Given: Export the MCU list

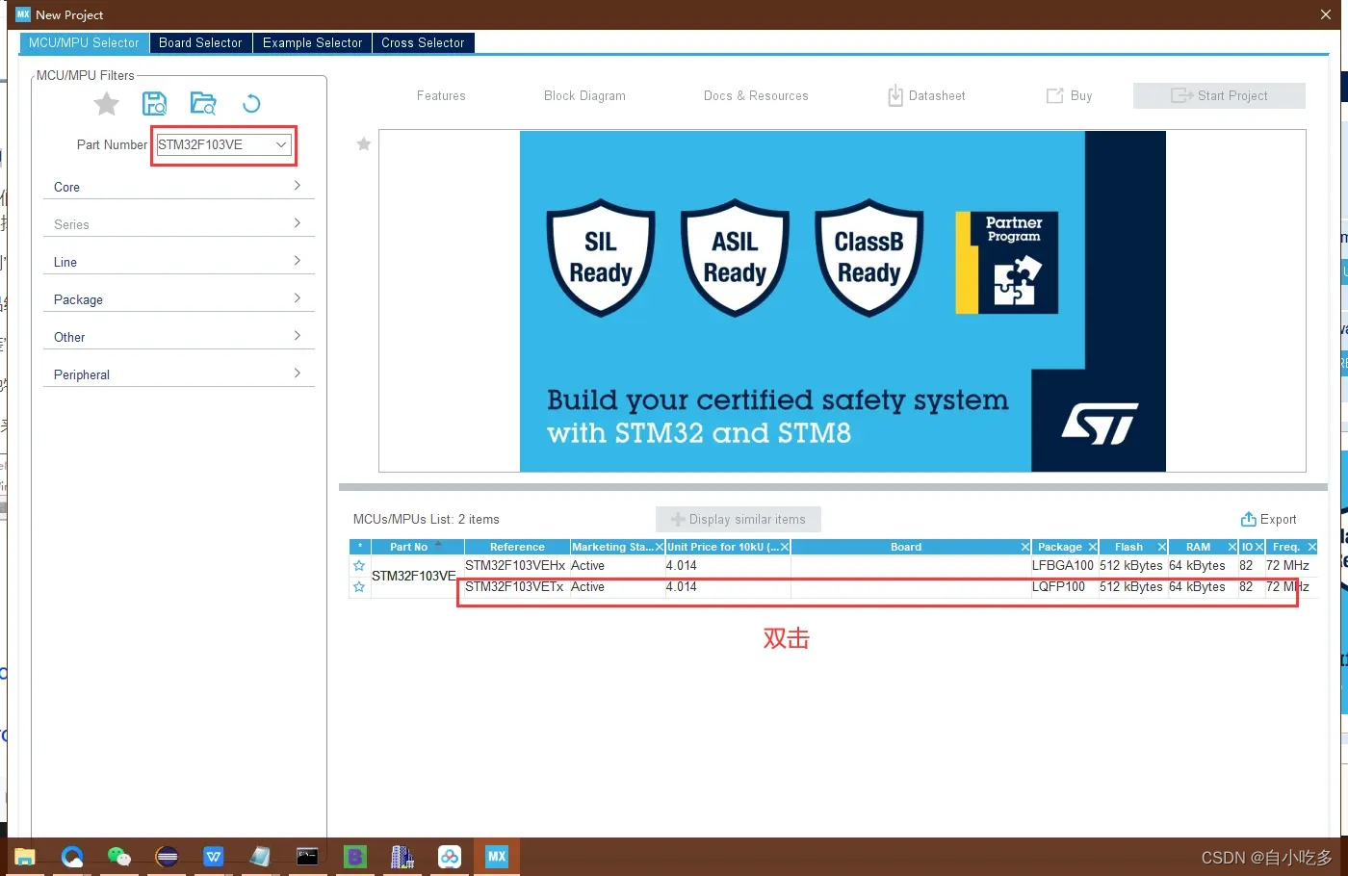Looking at the screenshot, I should (x=1269, y=519).
